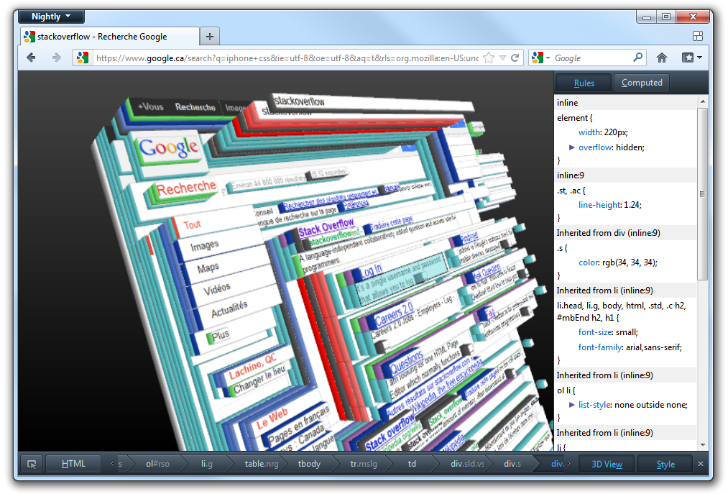Reload the page with the refresh icon
Image resolution: width=728 pixels, height=494 pixels.
tap(516, 58)
